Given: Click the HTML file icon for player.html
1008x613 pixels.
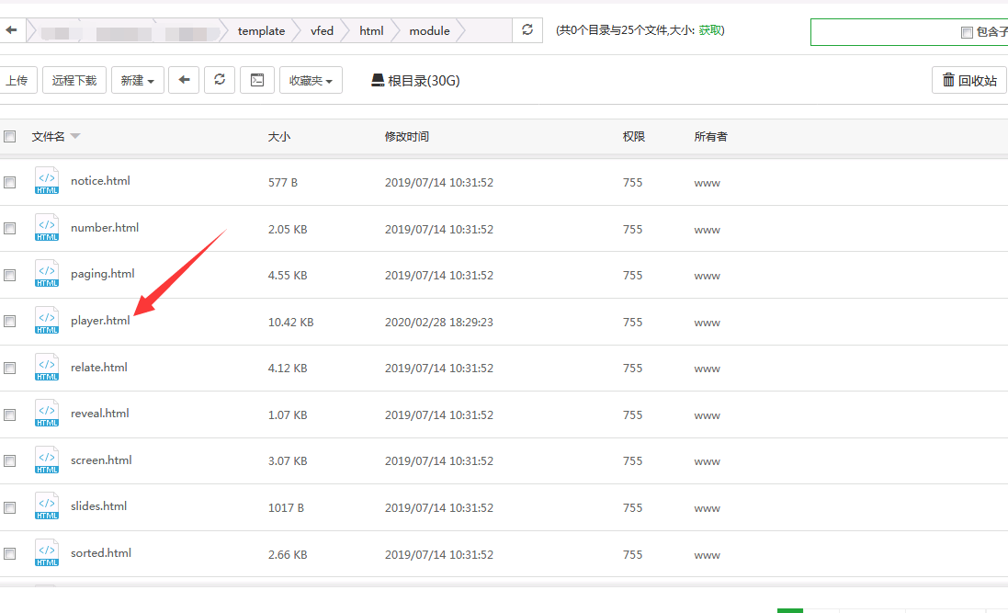Looking at the screenshot, I should coord(46,321).
